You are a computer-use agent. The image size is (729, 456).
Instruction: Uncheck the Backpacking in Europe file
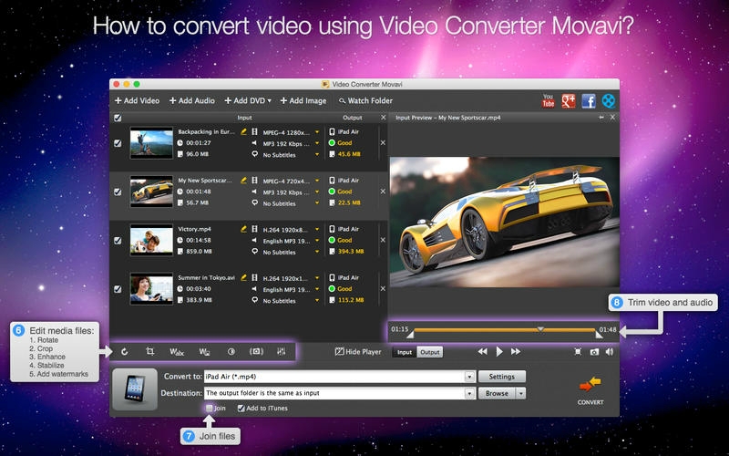click(x=118, y=143)
